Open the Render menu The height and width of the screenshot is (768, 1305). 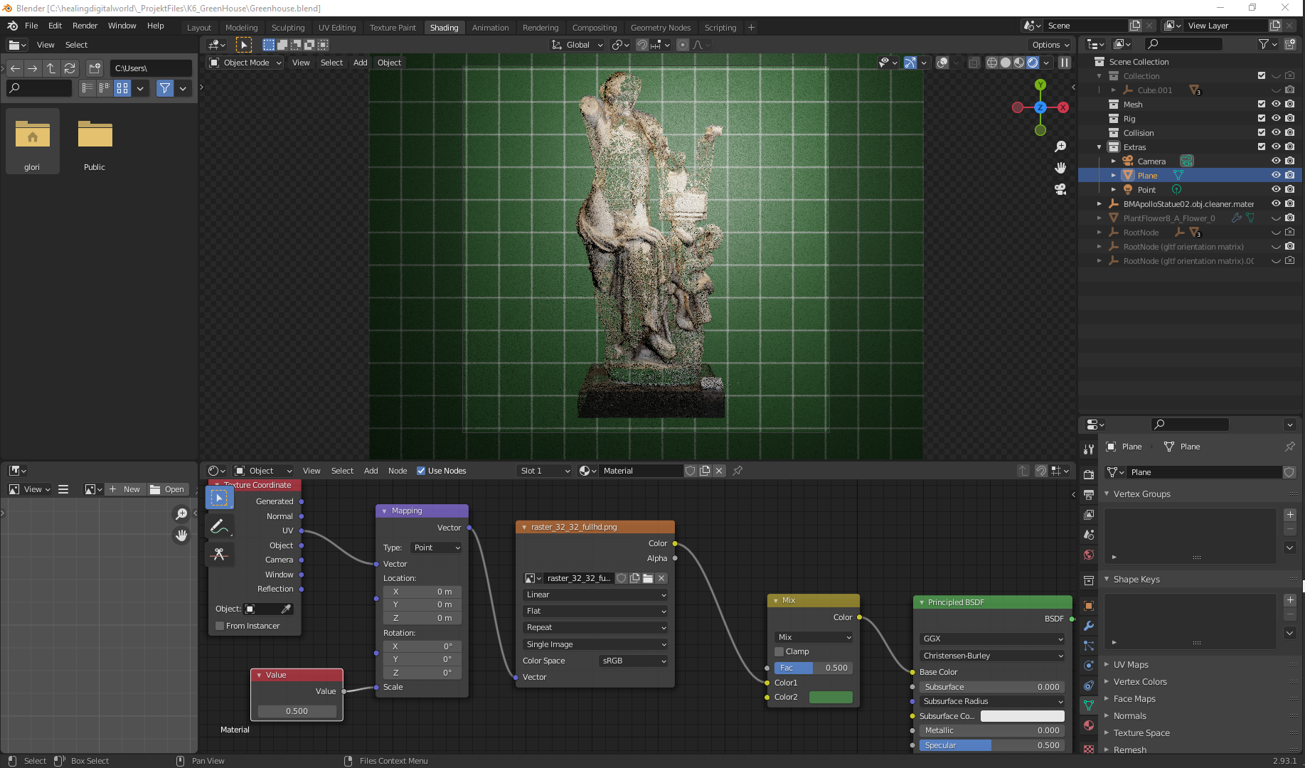(x=85, y=26)
